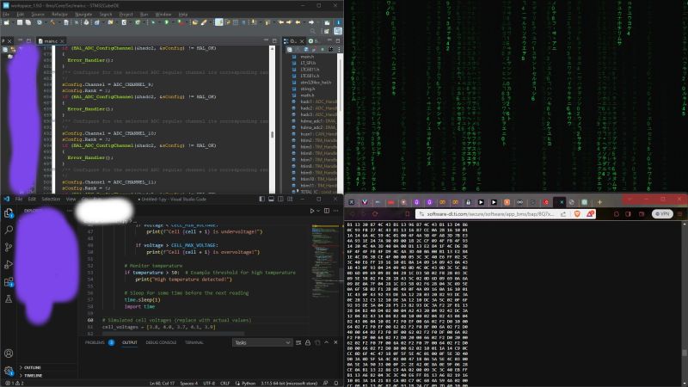This screenshot has width=688, height=387.
Task: Open the Selection menu in VS Code
Action: tap(51, 200)
